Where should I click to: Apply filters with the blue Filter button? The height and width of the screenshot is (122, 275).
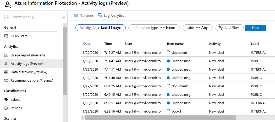pos(256,28)
